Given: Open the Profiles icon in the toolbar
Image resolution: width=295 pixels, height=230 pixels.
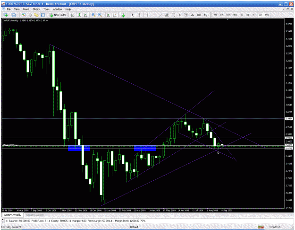Looking at the screenshot, I should (x=13, y=15).
